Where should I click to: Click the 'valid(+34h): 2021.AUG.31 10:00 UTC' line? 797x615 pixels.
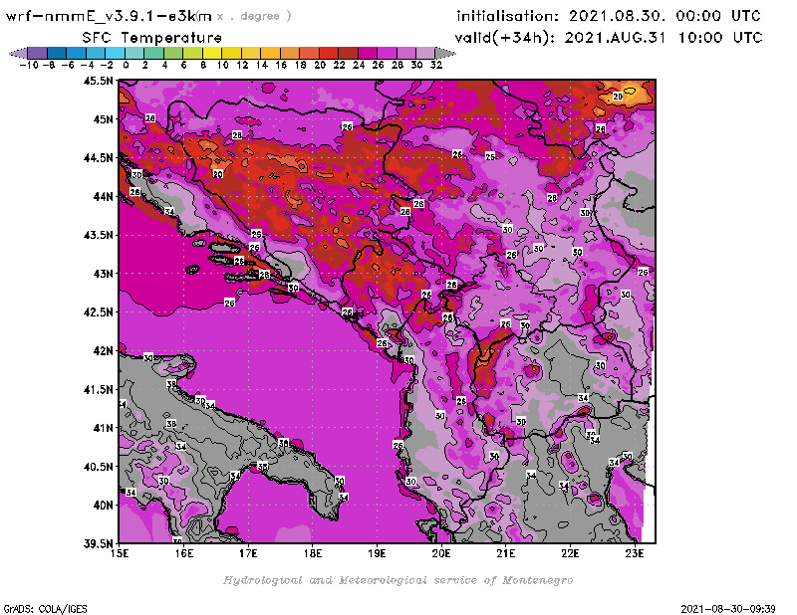pos(609,38)
